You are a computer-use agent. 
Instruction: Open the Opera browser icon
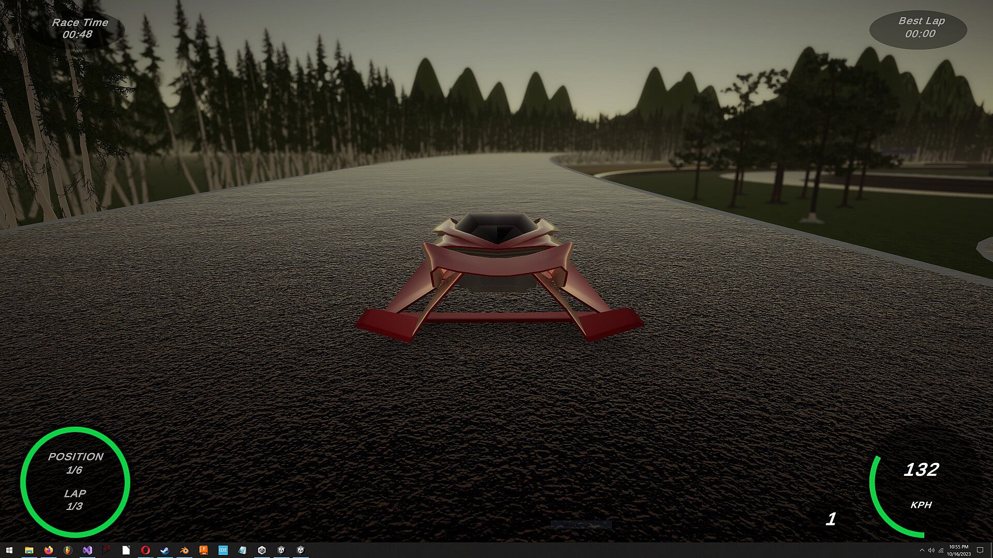[145, 550]
